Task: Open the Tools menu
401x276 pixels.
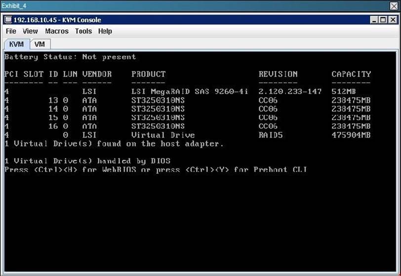Action: 83,31
